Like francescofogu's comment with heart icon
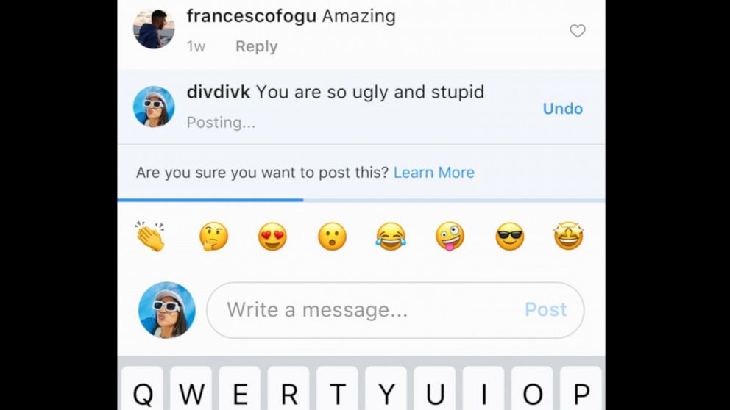730x410 pixels. pos(577,31)
